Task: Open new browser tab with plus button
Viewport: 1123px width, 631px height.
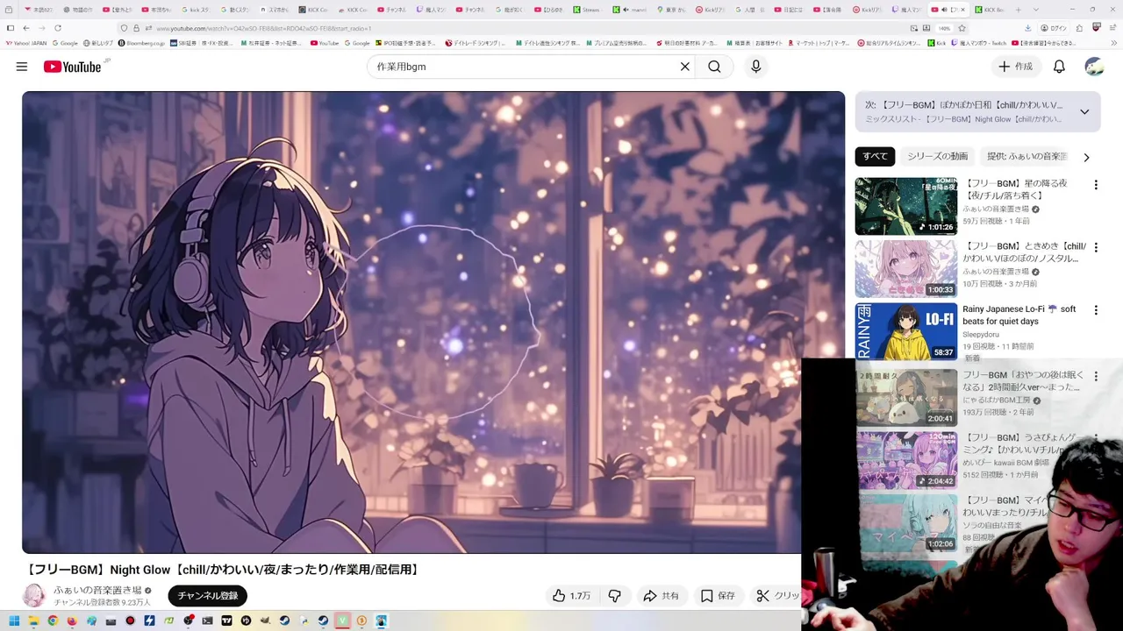Action: [x=1018, y=10]
